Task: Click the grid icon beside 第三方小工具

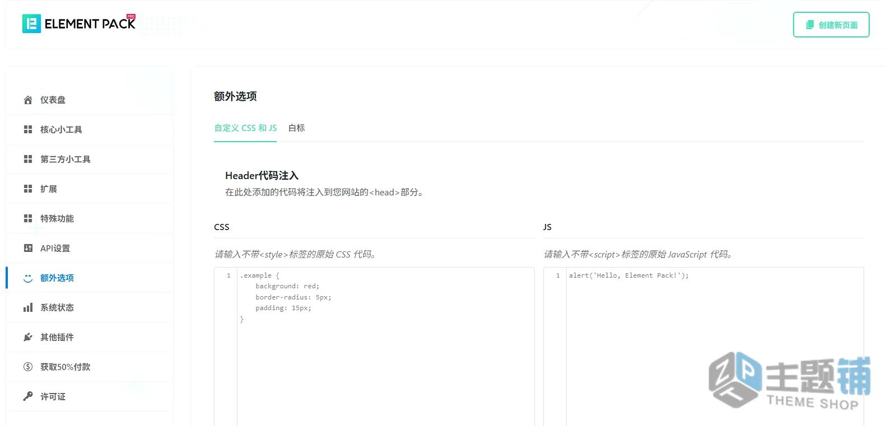Action: pyautogui.click(x=28, y=159)
